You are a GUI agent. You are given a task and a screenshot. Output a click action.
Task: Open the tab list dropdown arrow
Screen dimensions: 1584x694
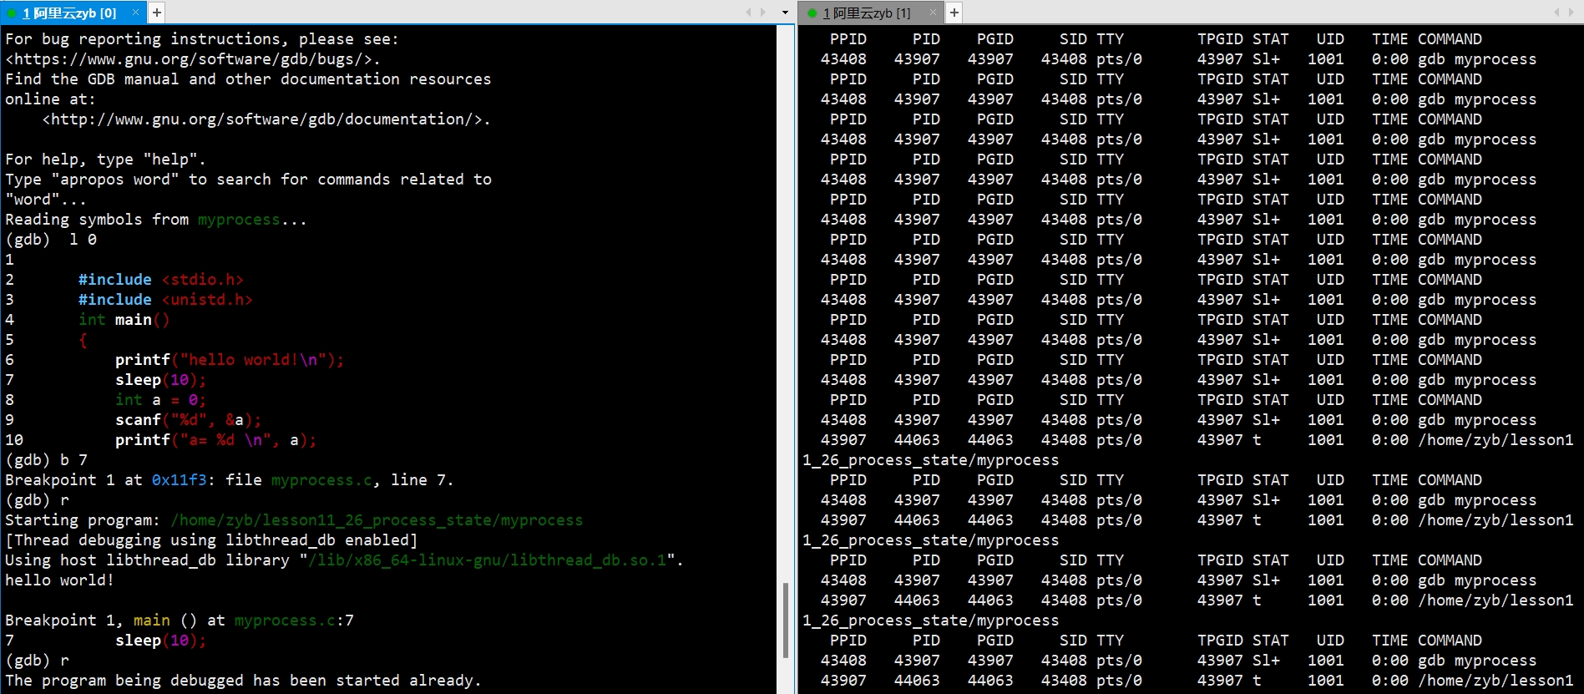[785, 13]
